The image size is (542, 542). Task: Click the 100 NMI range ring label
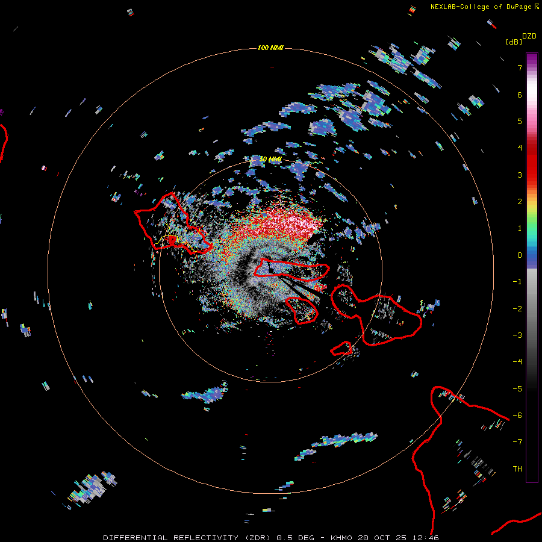[x=270, y=48]
